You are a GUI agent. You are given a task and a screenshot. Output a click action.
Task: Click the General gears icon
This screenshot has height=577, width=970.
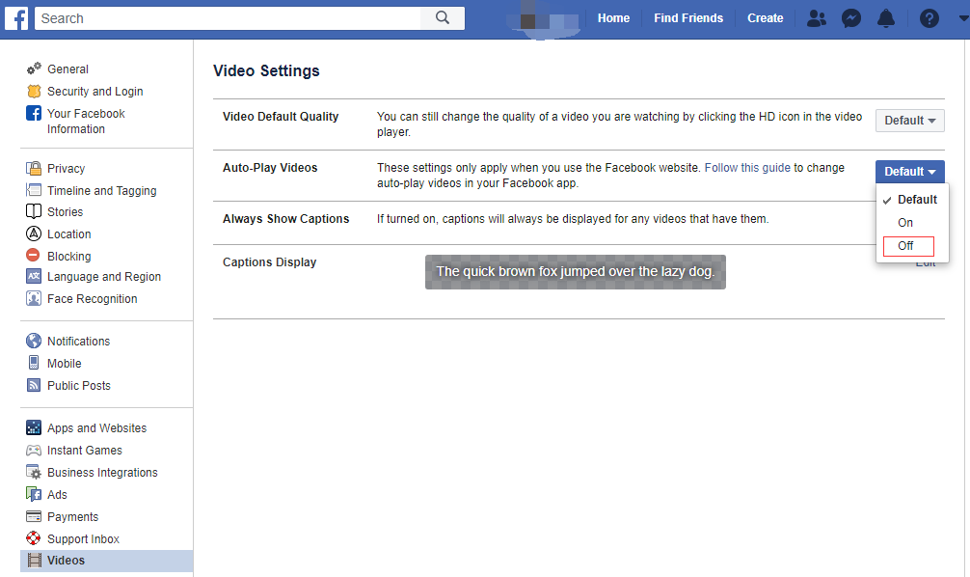tap(34, 69)
